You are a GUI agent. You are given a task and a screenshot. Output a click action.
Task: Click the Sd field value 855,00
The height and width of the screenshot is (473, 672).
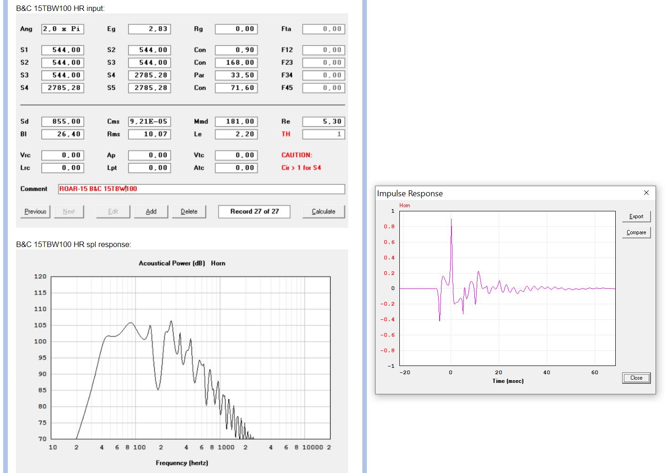click(62, 122)
